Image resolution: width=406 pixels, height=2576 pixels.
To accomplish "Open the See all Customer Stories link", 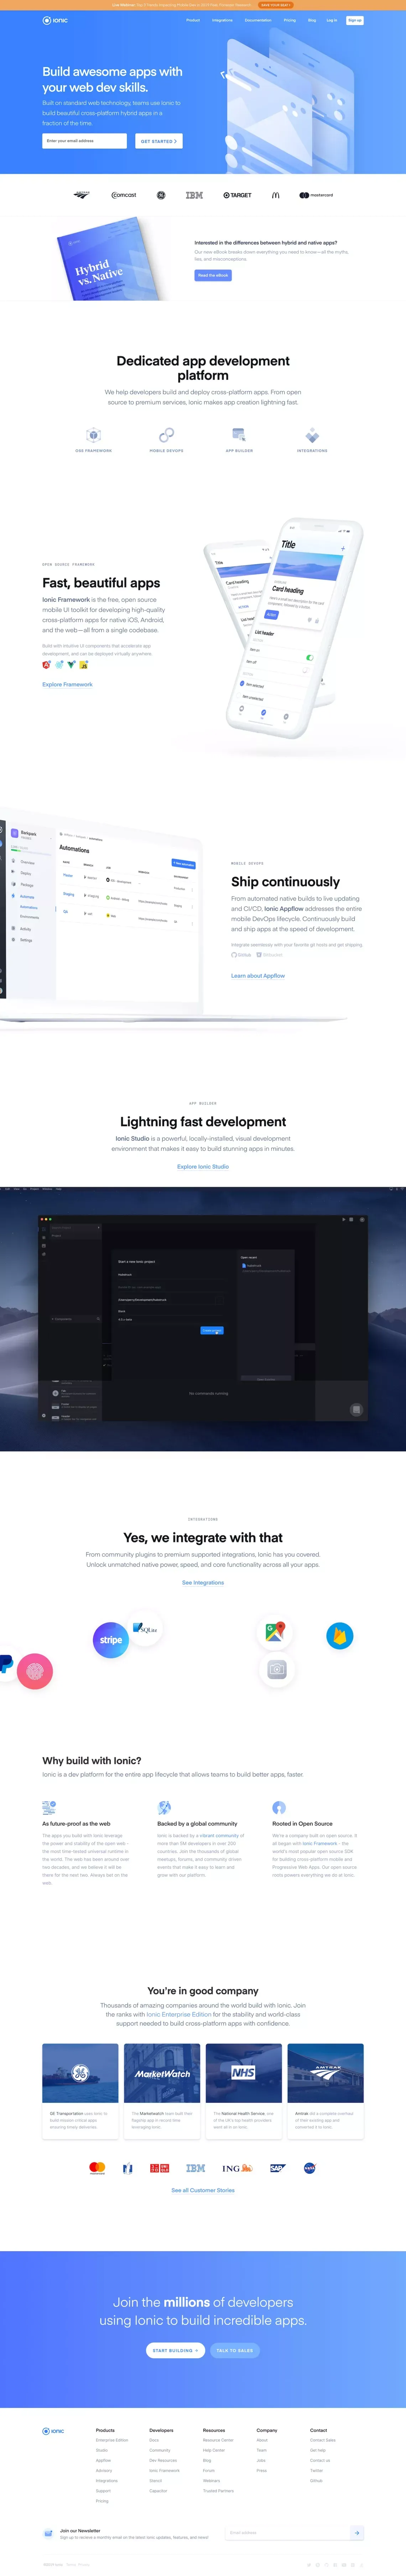I will (203, 2190).
